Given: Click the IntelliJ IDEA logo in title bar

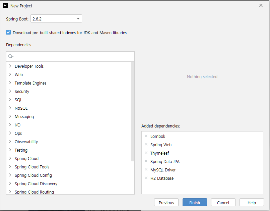Looking at the screenshot, I should [x=5, y=5].
